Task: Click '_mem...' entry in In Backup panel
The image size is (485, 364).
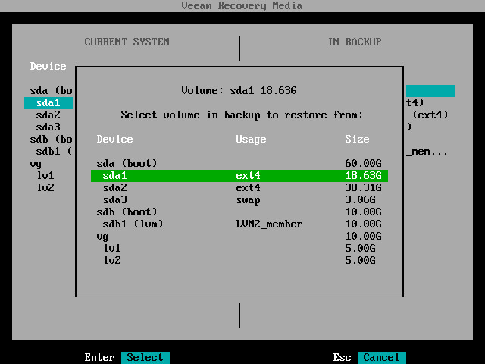Action: click(427, 152)
